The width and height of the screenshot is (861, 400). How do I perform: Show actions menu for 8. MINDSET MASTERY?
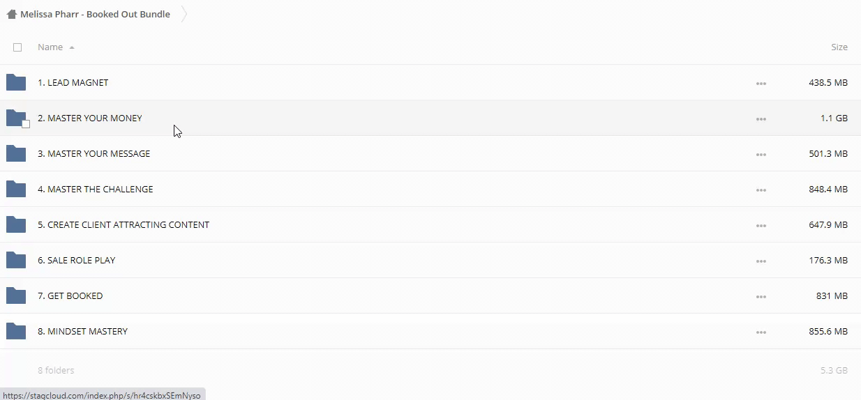pos(761,332)
